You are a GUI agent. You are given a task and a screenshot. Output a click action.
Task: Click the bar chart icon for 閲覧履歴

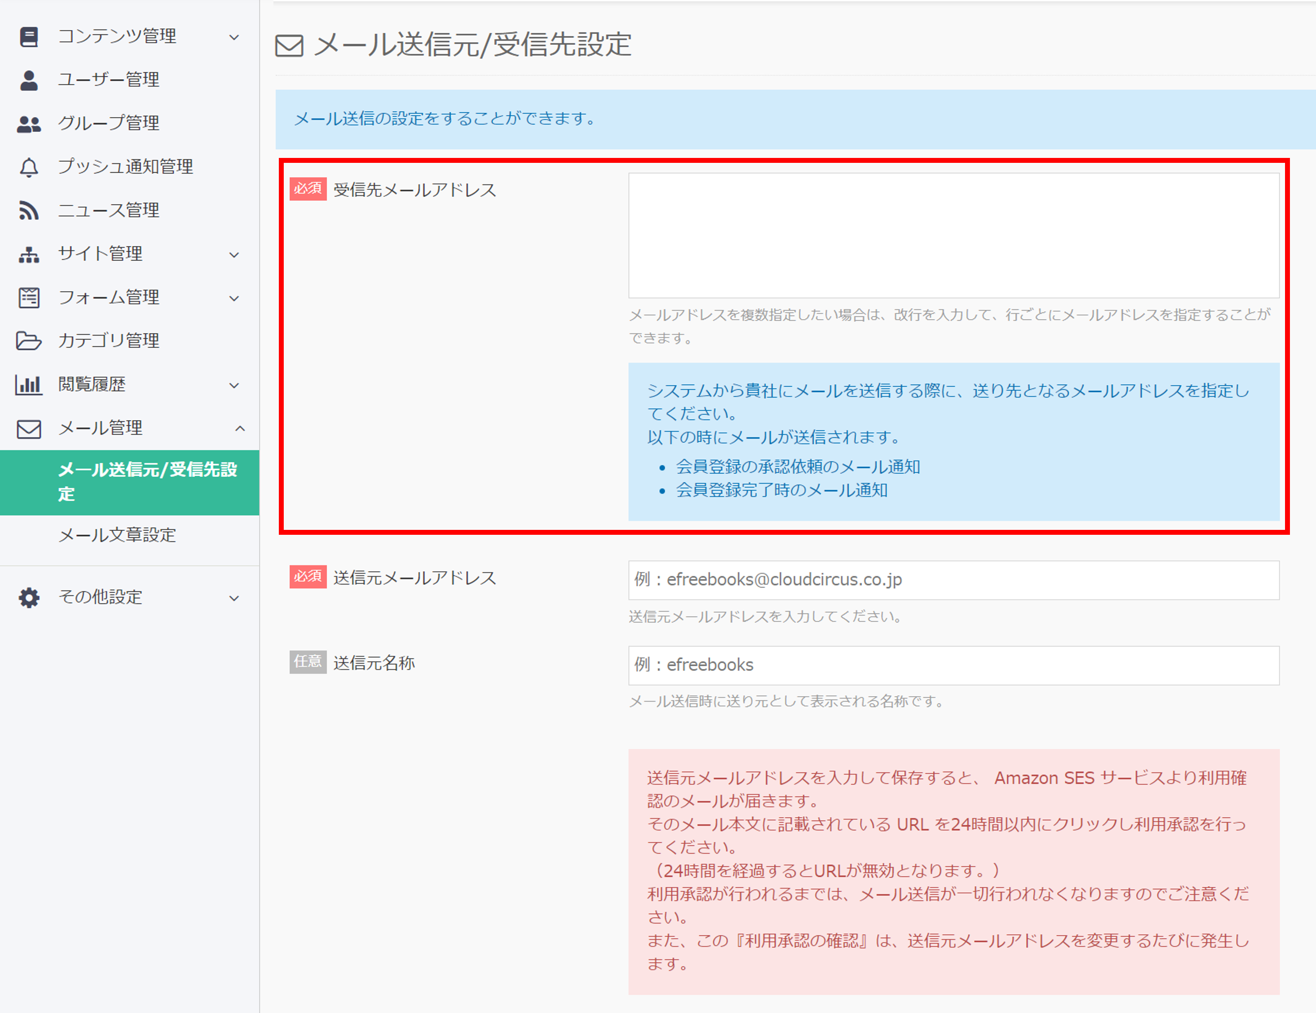(29, 385)
